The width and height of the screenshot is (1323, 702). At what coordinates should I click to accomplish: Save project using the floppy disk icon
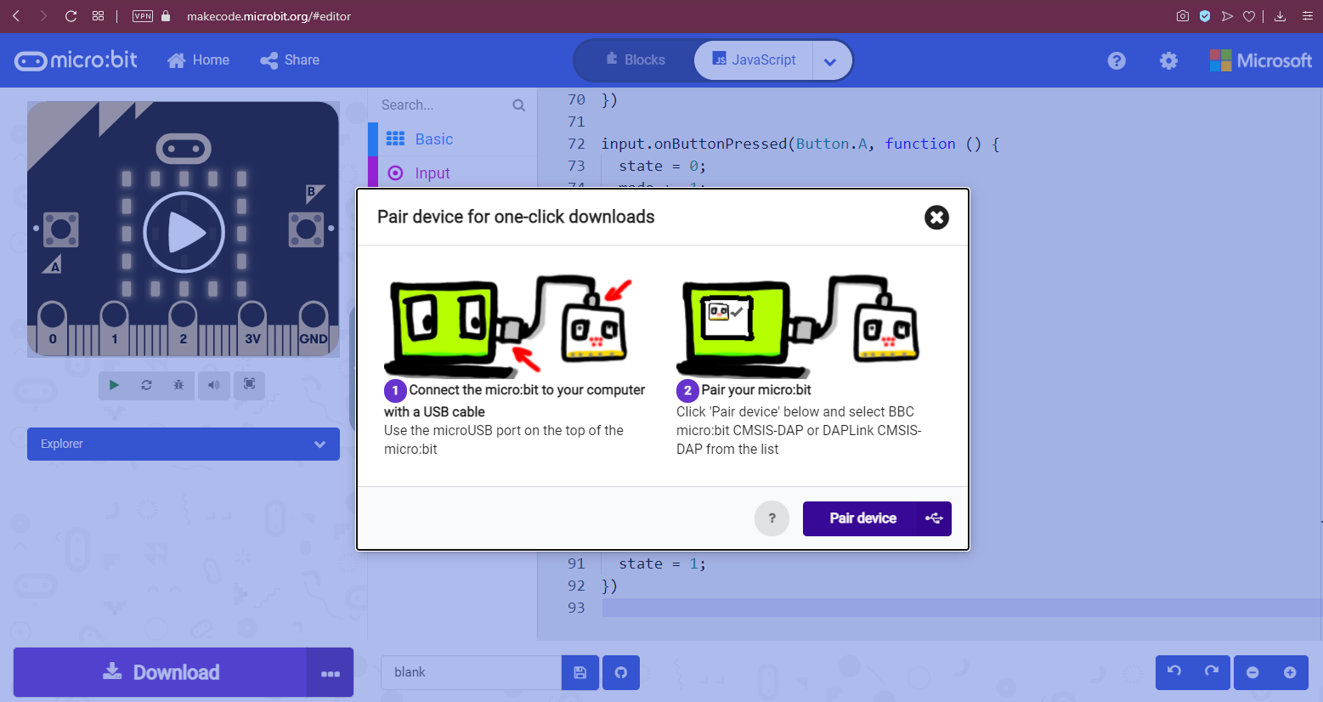click(x=580, y=672)
